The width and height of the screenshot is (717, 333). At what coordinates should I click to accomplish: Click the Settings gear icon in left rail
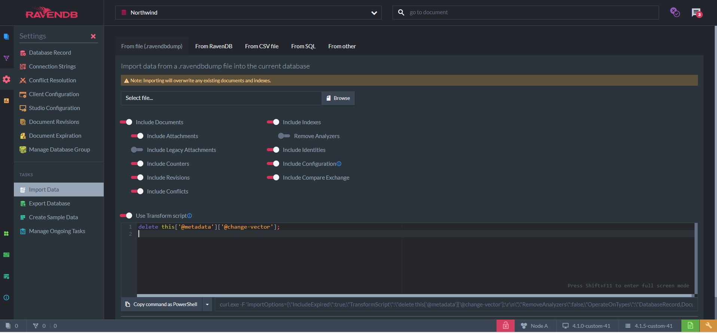point(6,79)
